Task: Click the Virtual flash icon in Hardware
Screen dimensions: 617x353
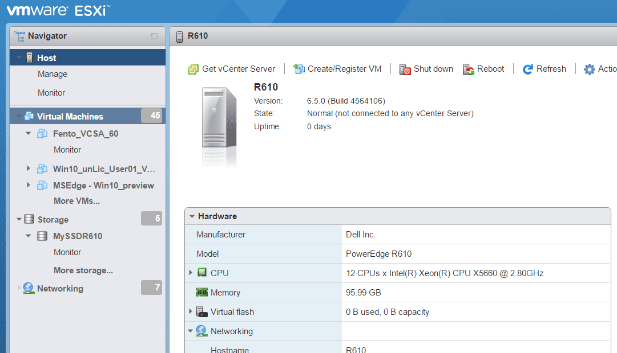Action: click(202, 312)
